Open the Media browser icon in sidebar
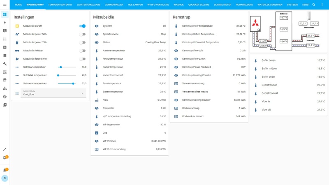The height and width of the screenshot is (185, 329). click(5, 105)
